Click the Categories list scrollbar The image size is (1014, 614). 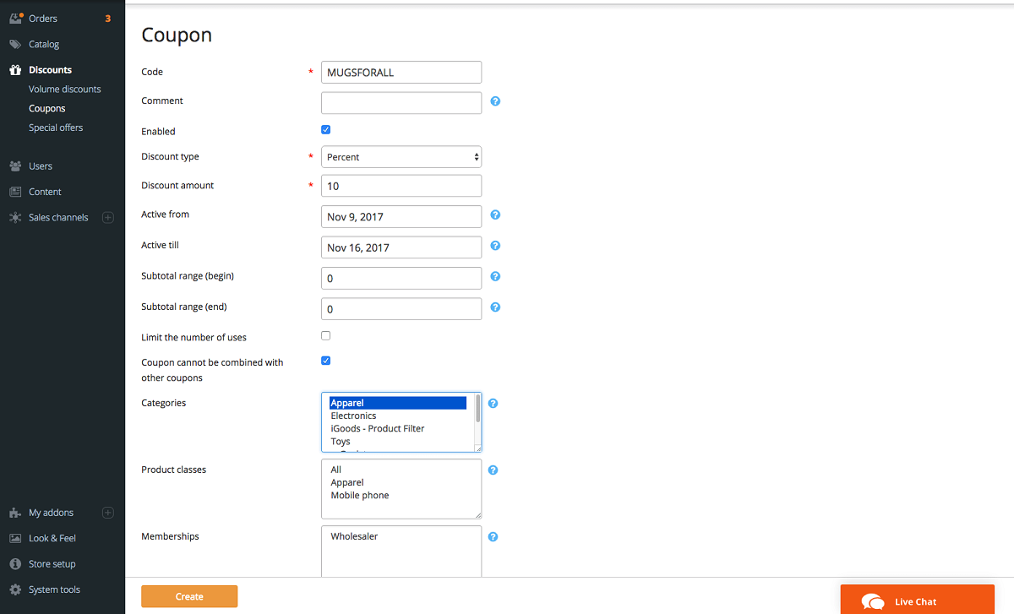click(477, 410)
